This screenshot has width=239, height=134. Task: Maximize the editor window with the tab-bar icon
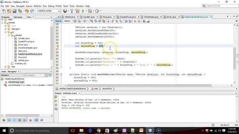(x=237, y=16)
